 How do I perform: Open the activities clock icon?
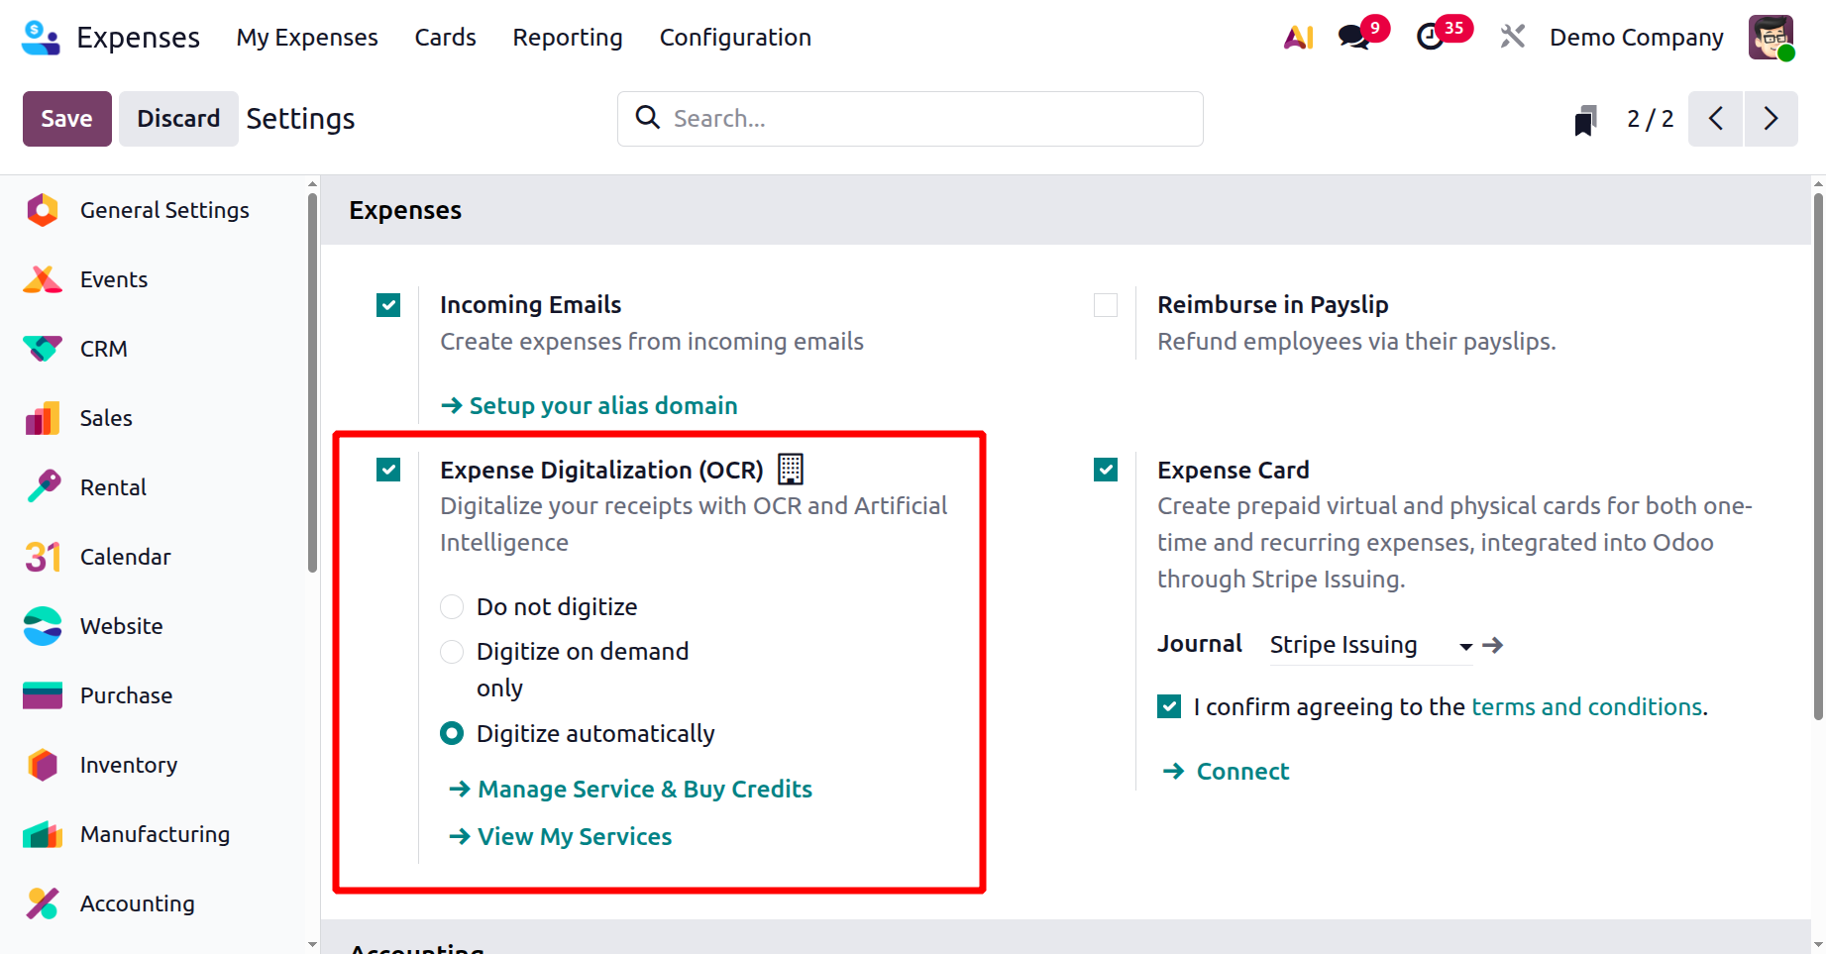pos(1430,38)
